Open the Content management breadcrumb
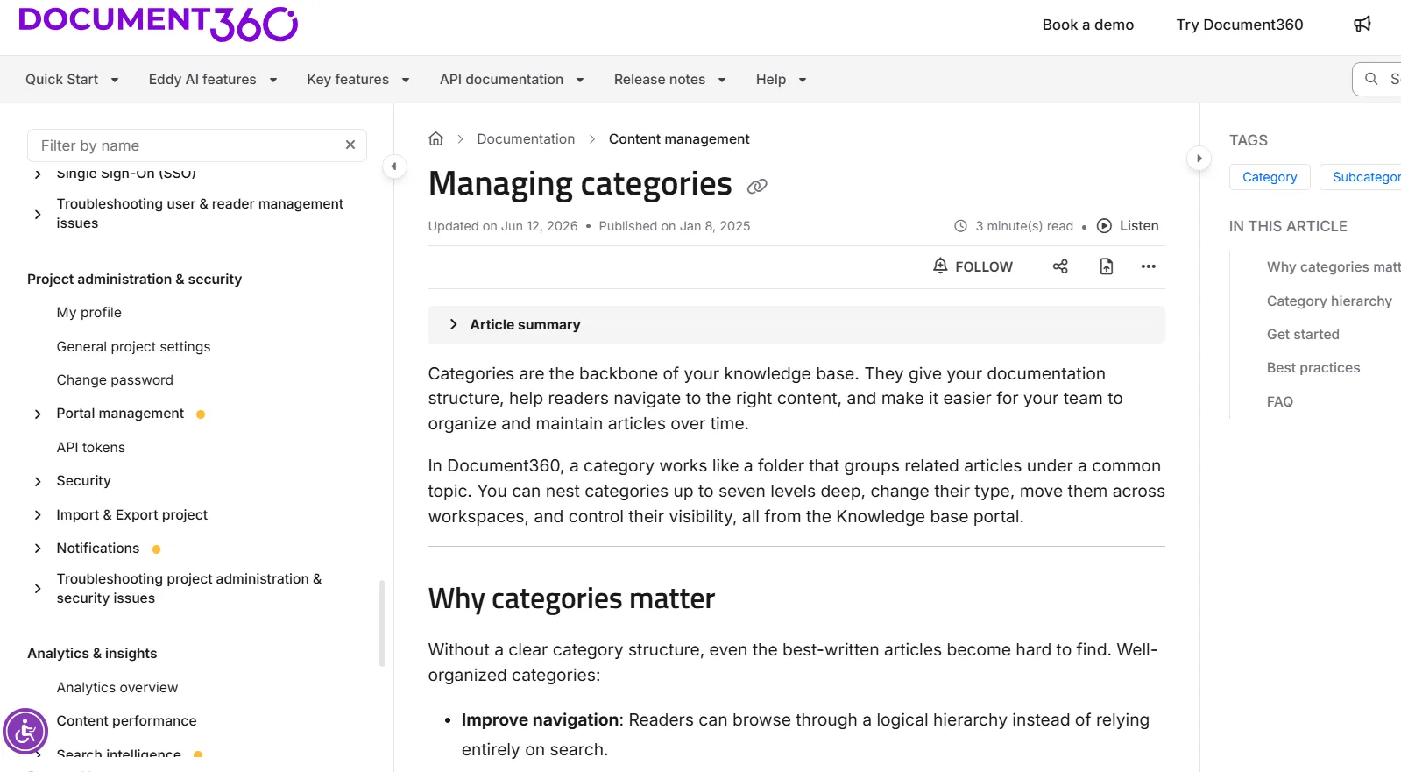 click(679, 138)
